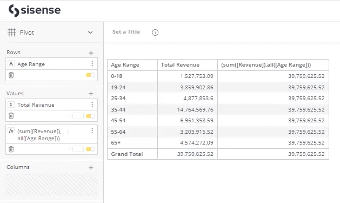The height and width of the screenshot is (203, 340).
Task: Click the Values section label
Action: tap(15, 94)
